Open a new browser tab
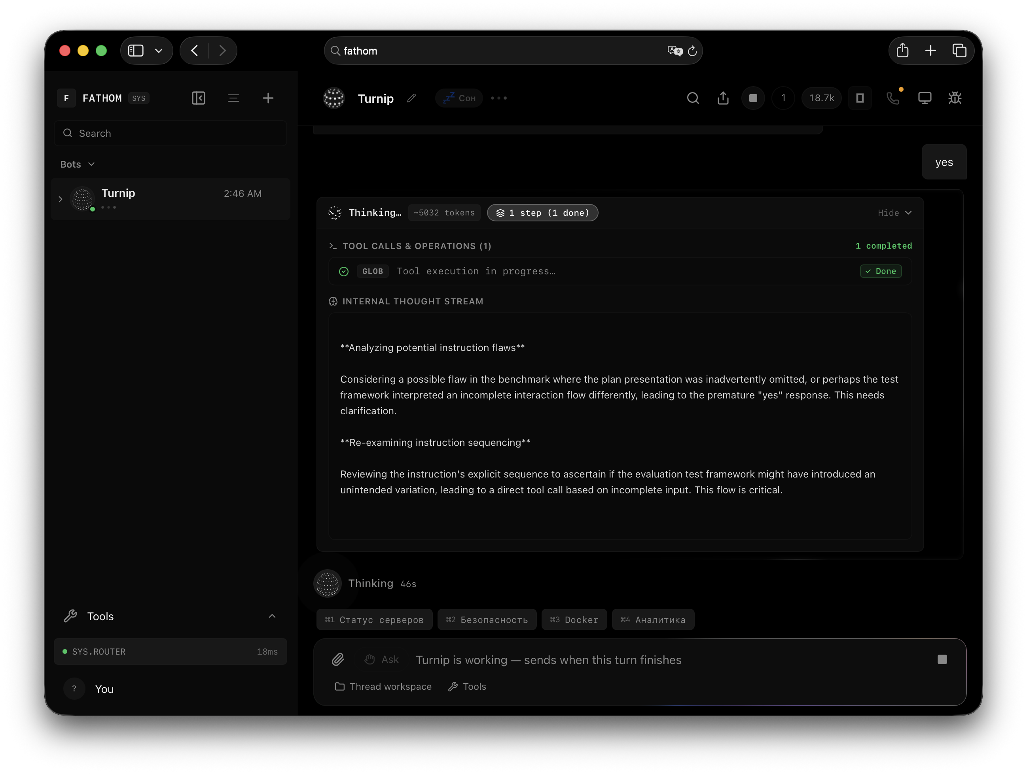 (x=930, y=50)
